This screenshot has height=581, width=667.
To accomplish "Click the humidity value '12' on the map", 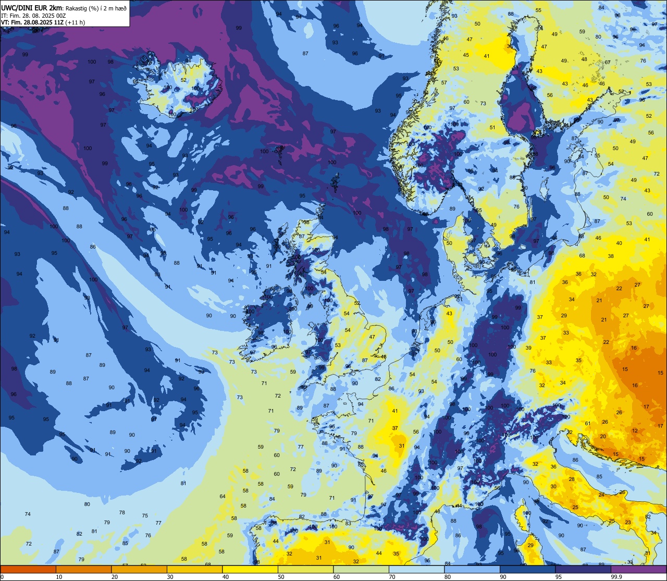I will (x=635, y=431).
